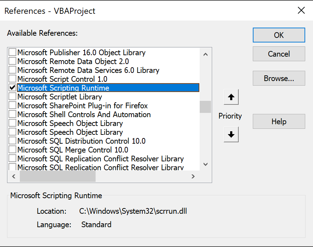This screenshot has height=247, width=313.
Task: Click the horizontal scrollbar thumb
Action: tap(57, 176)
